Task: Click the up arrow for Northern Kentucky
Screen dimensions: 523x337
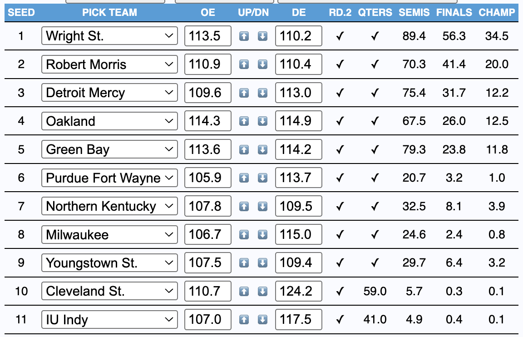Action: [244, 206]
